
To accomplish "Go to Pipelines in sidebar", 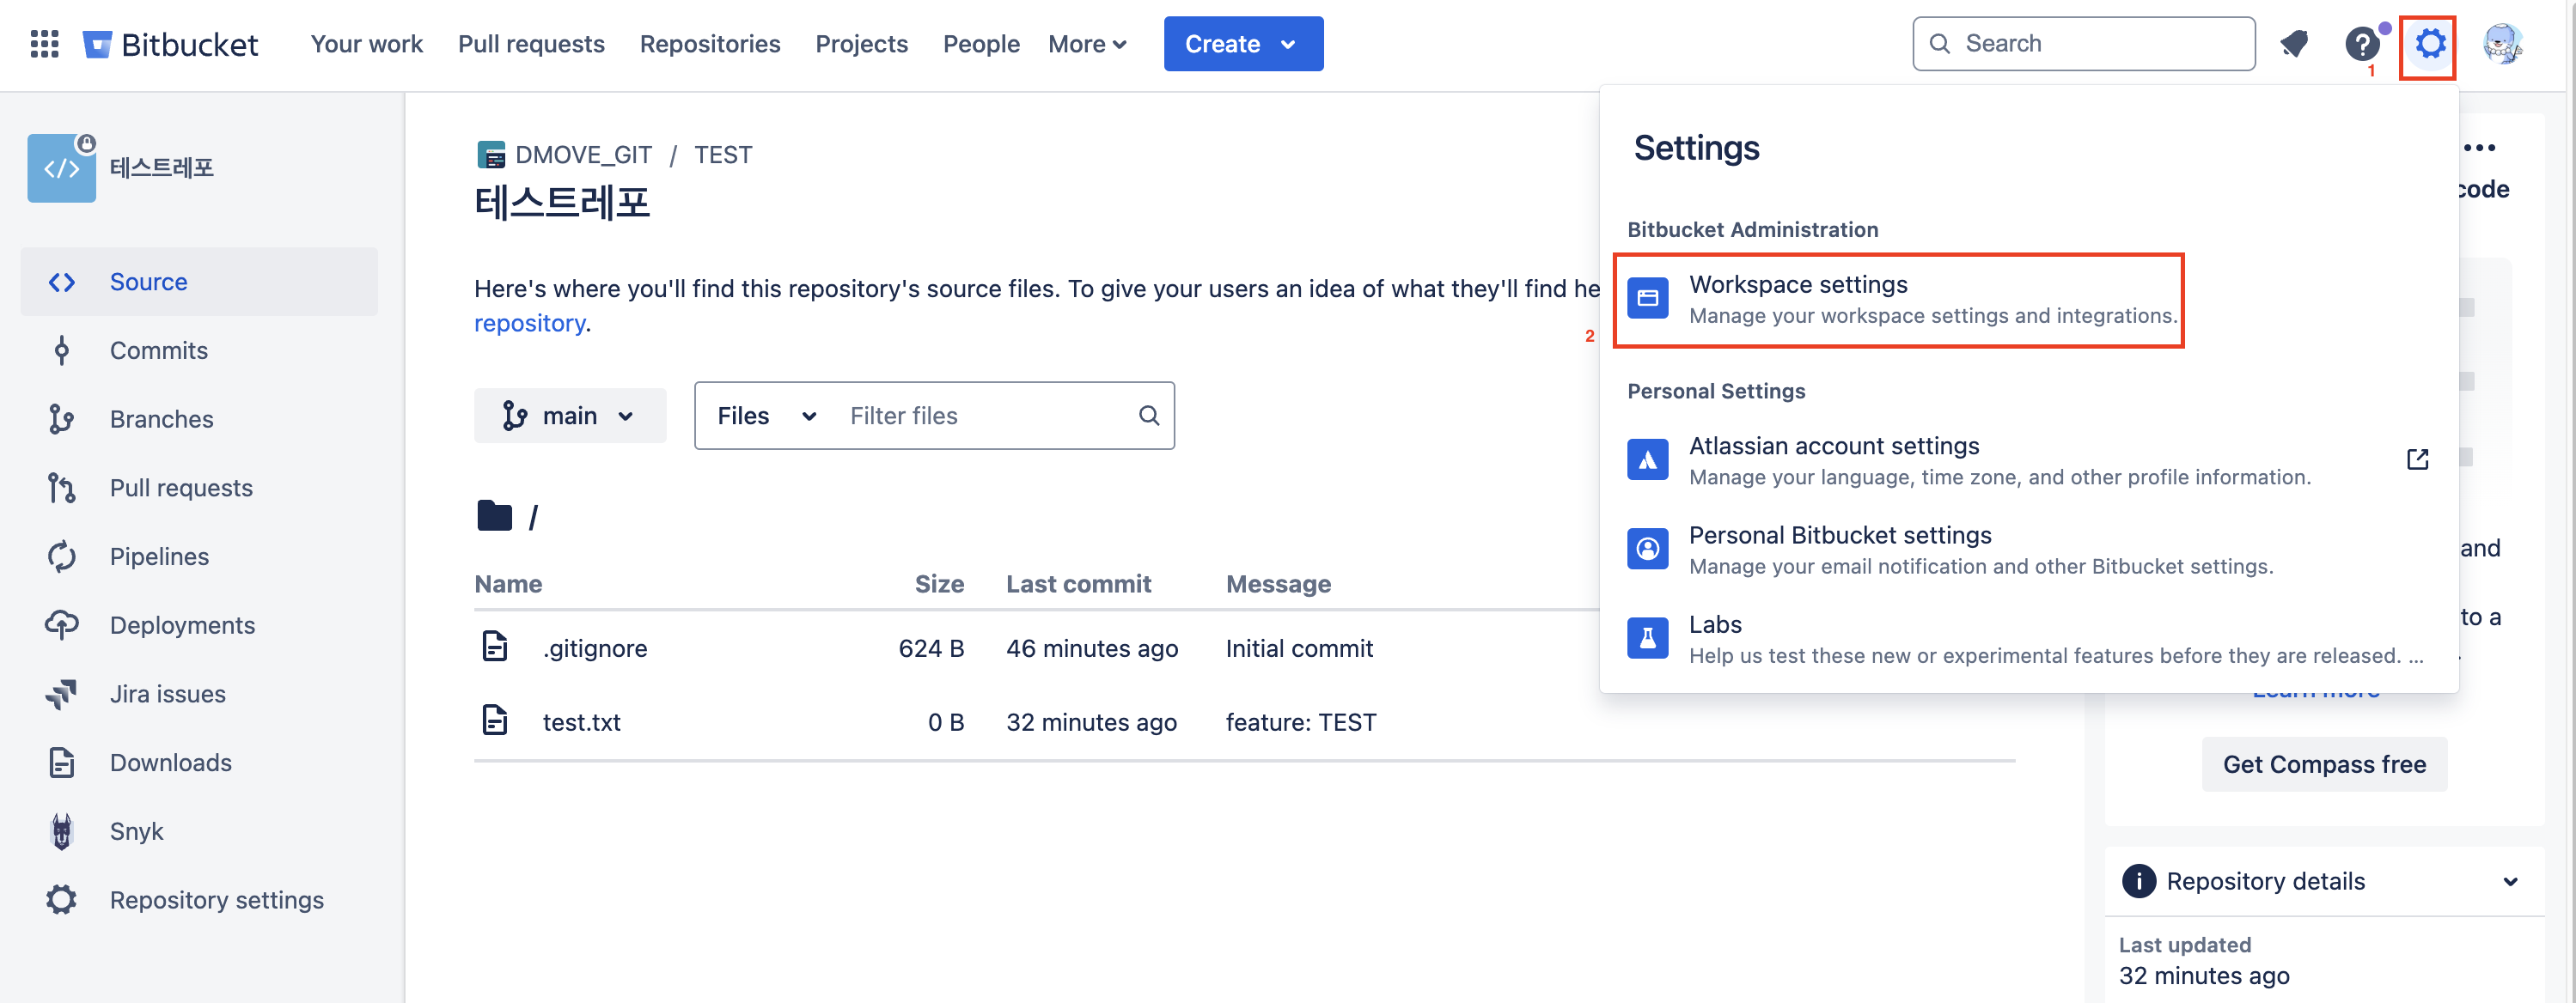I will [159, 556].
